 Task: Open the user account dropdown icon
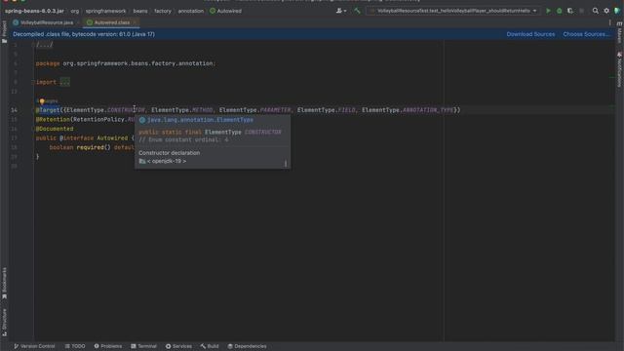(x=341, y=11)
